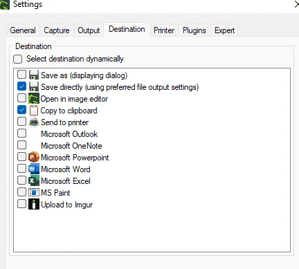Go to the Output tab

[x=89, y=30]
